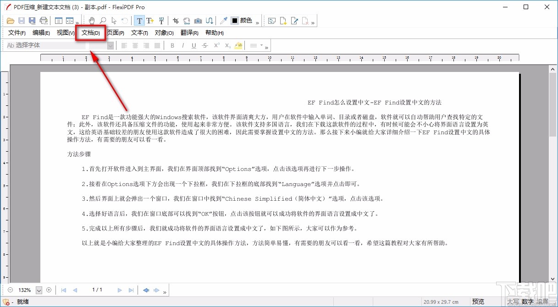Toggle strikethrough formatting
The height and width of the screenshot is (307, 558).
tap(205, 45)
